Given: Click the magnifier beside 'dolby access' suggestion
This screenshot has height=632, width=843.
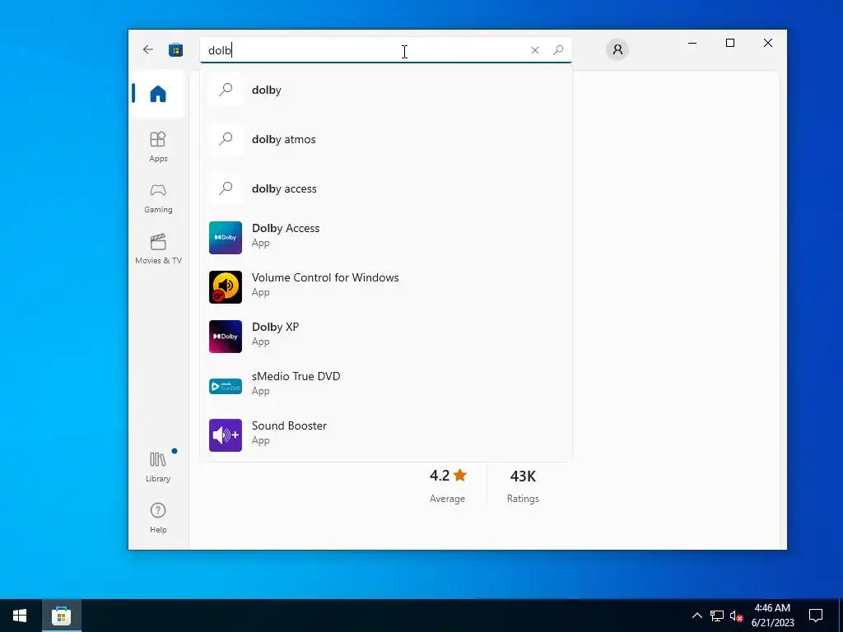Looking at the screenshot, I should [x=226, y=188].
